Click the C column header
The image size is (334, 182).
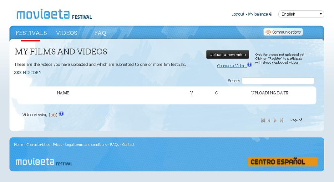(217, 93)
